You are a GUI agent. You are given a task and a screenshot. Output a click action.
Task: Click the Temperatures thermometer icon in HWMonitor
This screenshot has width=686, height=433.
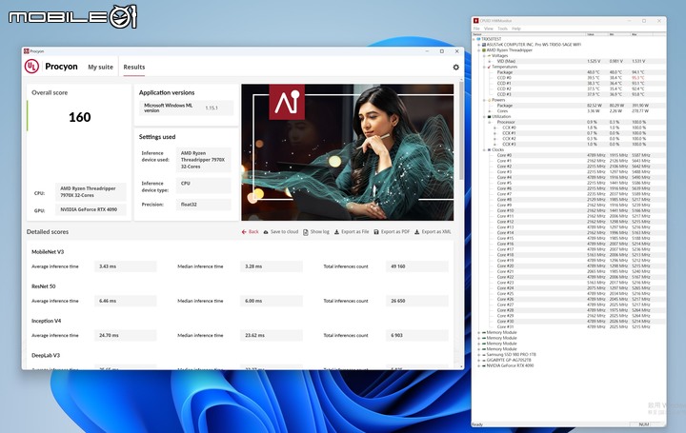[489, 67]
